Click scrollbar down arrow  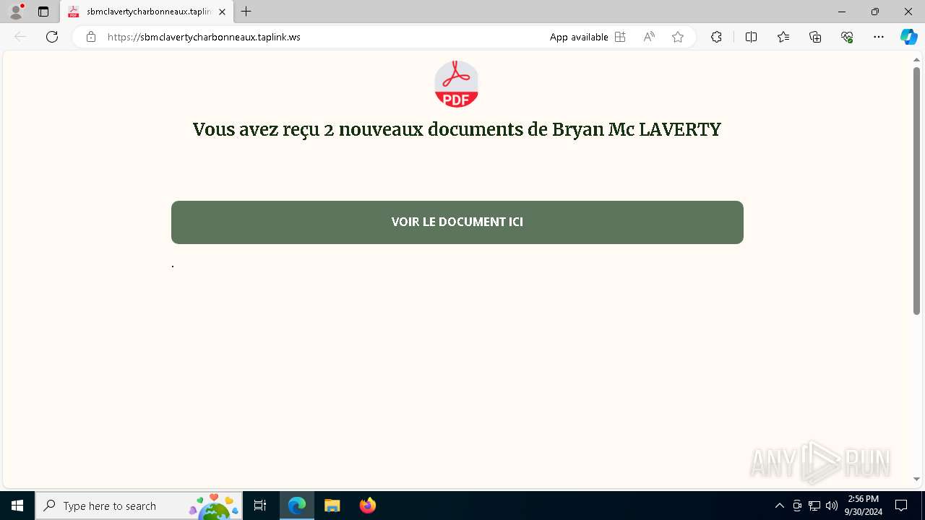916,479
